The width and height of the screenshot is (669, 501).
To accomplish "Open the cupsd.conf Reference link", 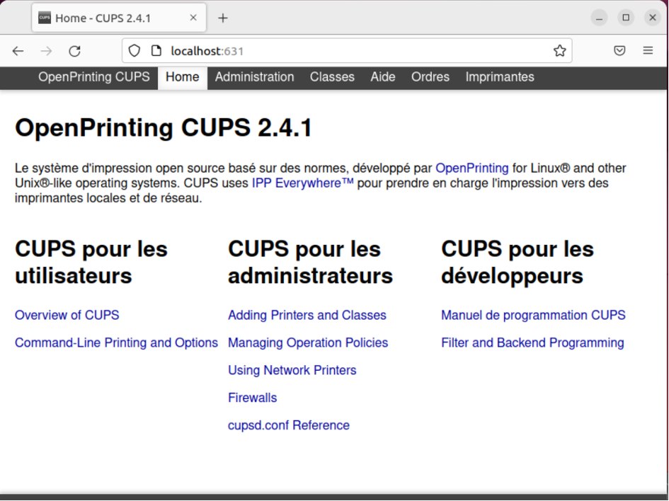I will tap(288, 425).
